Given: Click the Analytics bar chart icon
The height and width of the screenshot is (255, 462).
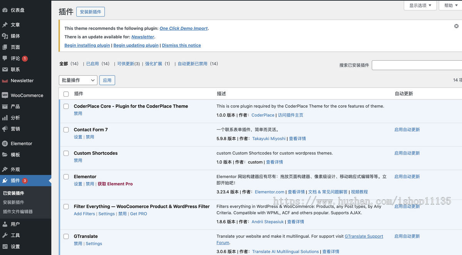Looking at the screenshot, I should 5,118.
